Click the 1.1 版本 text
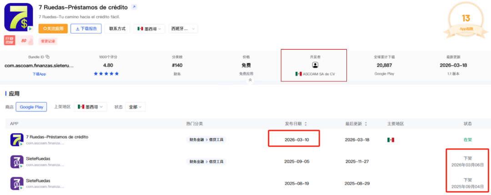The image size is (491, 195). point(453,74)
